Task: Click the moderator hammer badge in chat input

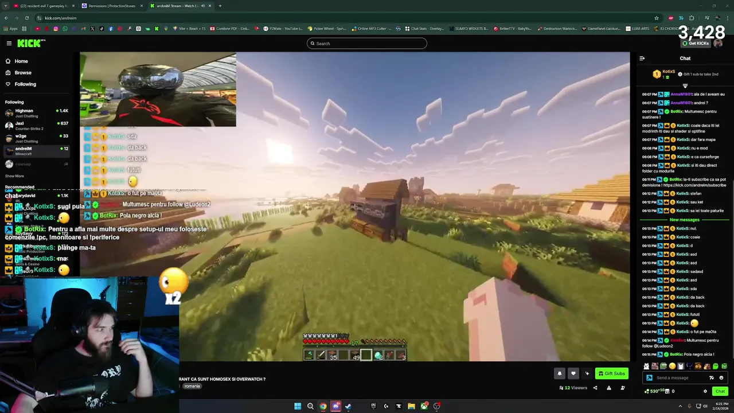Action: (x=649, y=378)
